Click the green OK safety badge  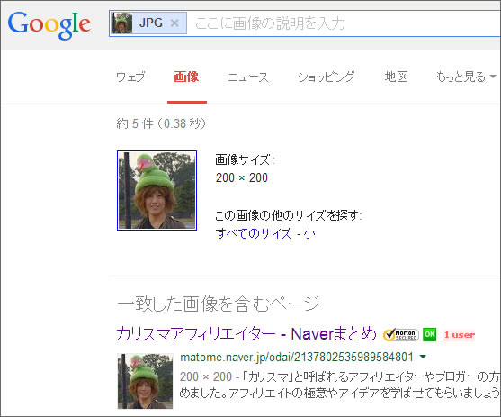[429, 335]
